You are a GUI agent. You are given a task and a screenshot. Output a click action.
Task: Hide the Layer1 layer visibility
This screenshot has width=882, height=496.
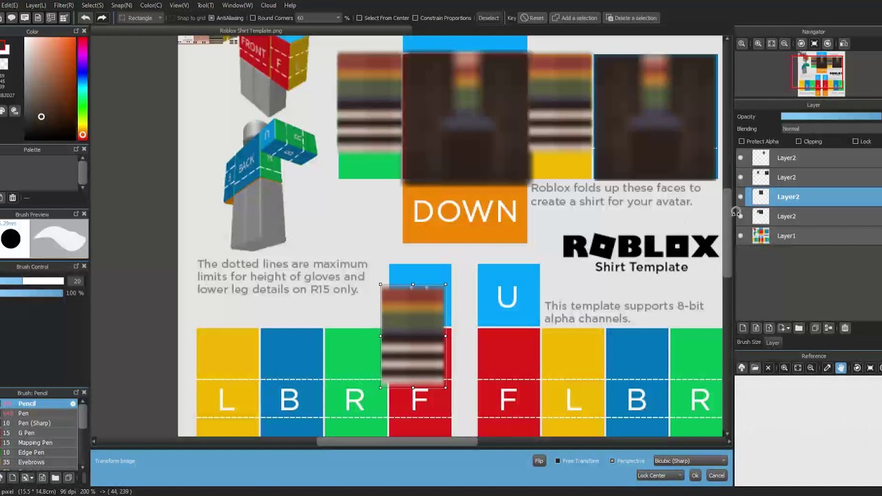pyautogui.click(x=741, y=236)
